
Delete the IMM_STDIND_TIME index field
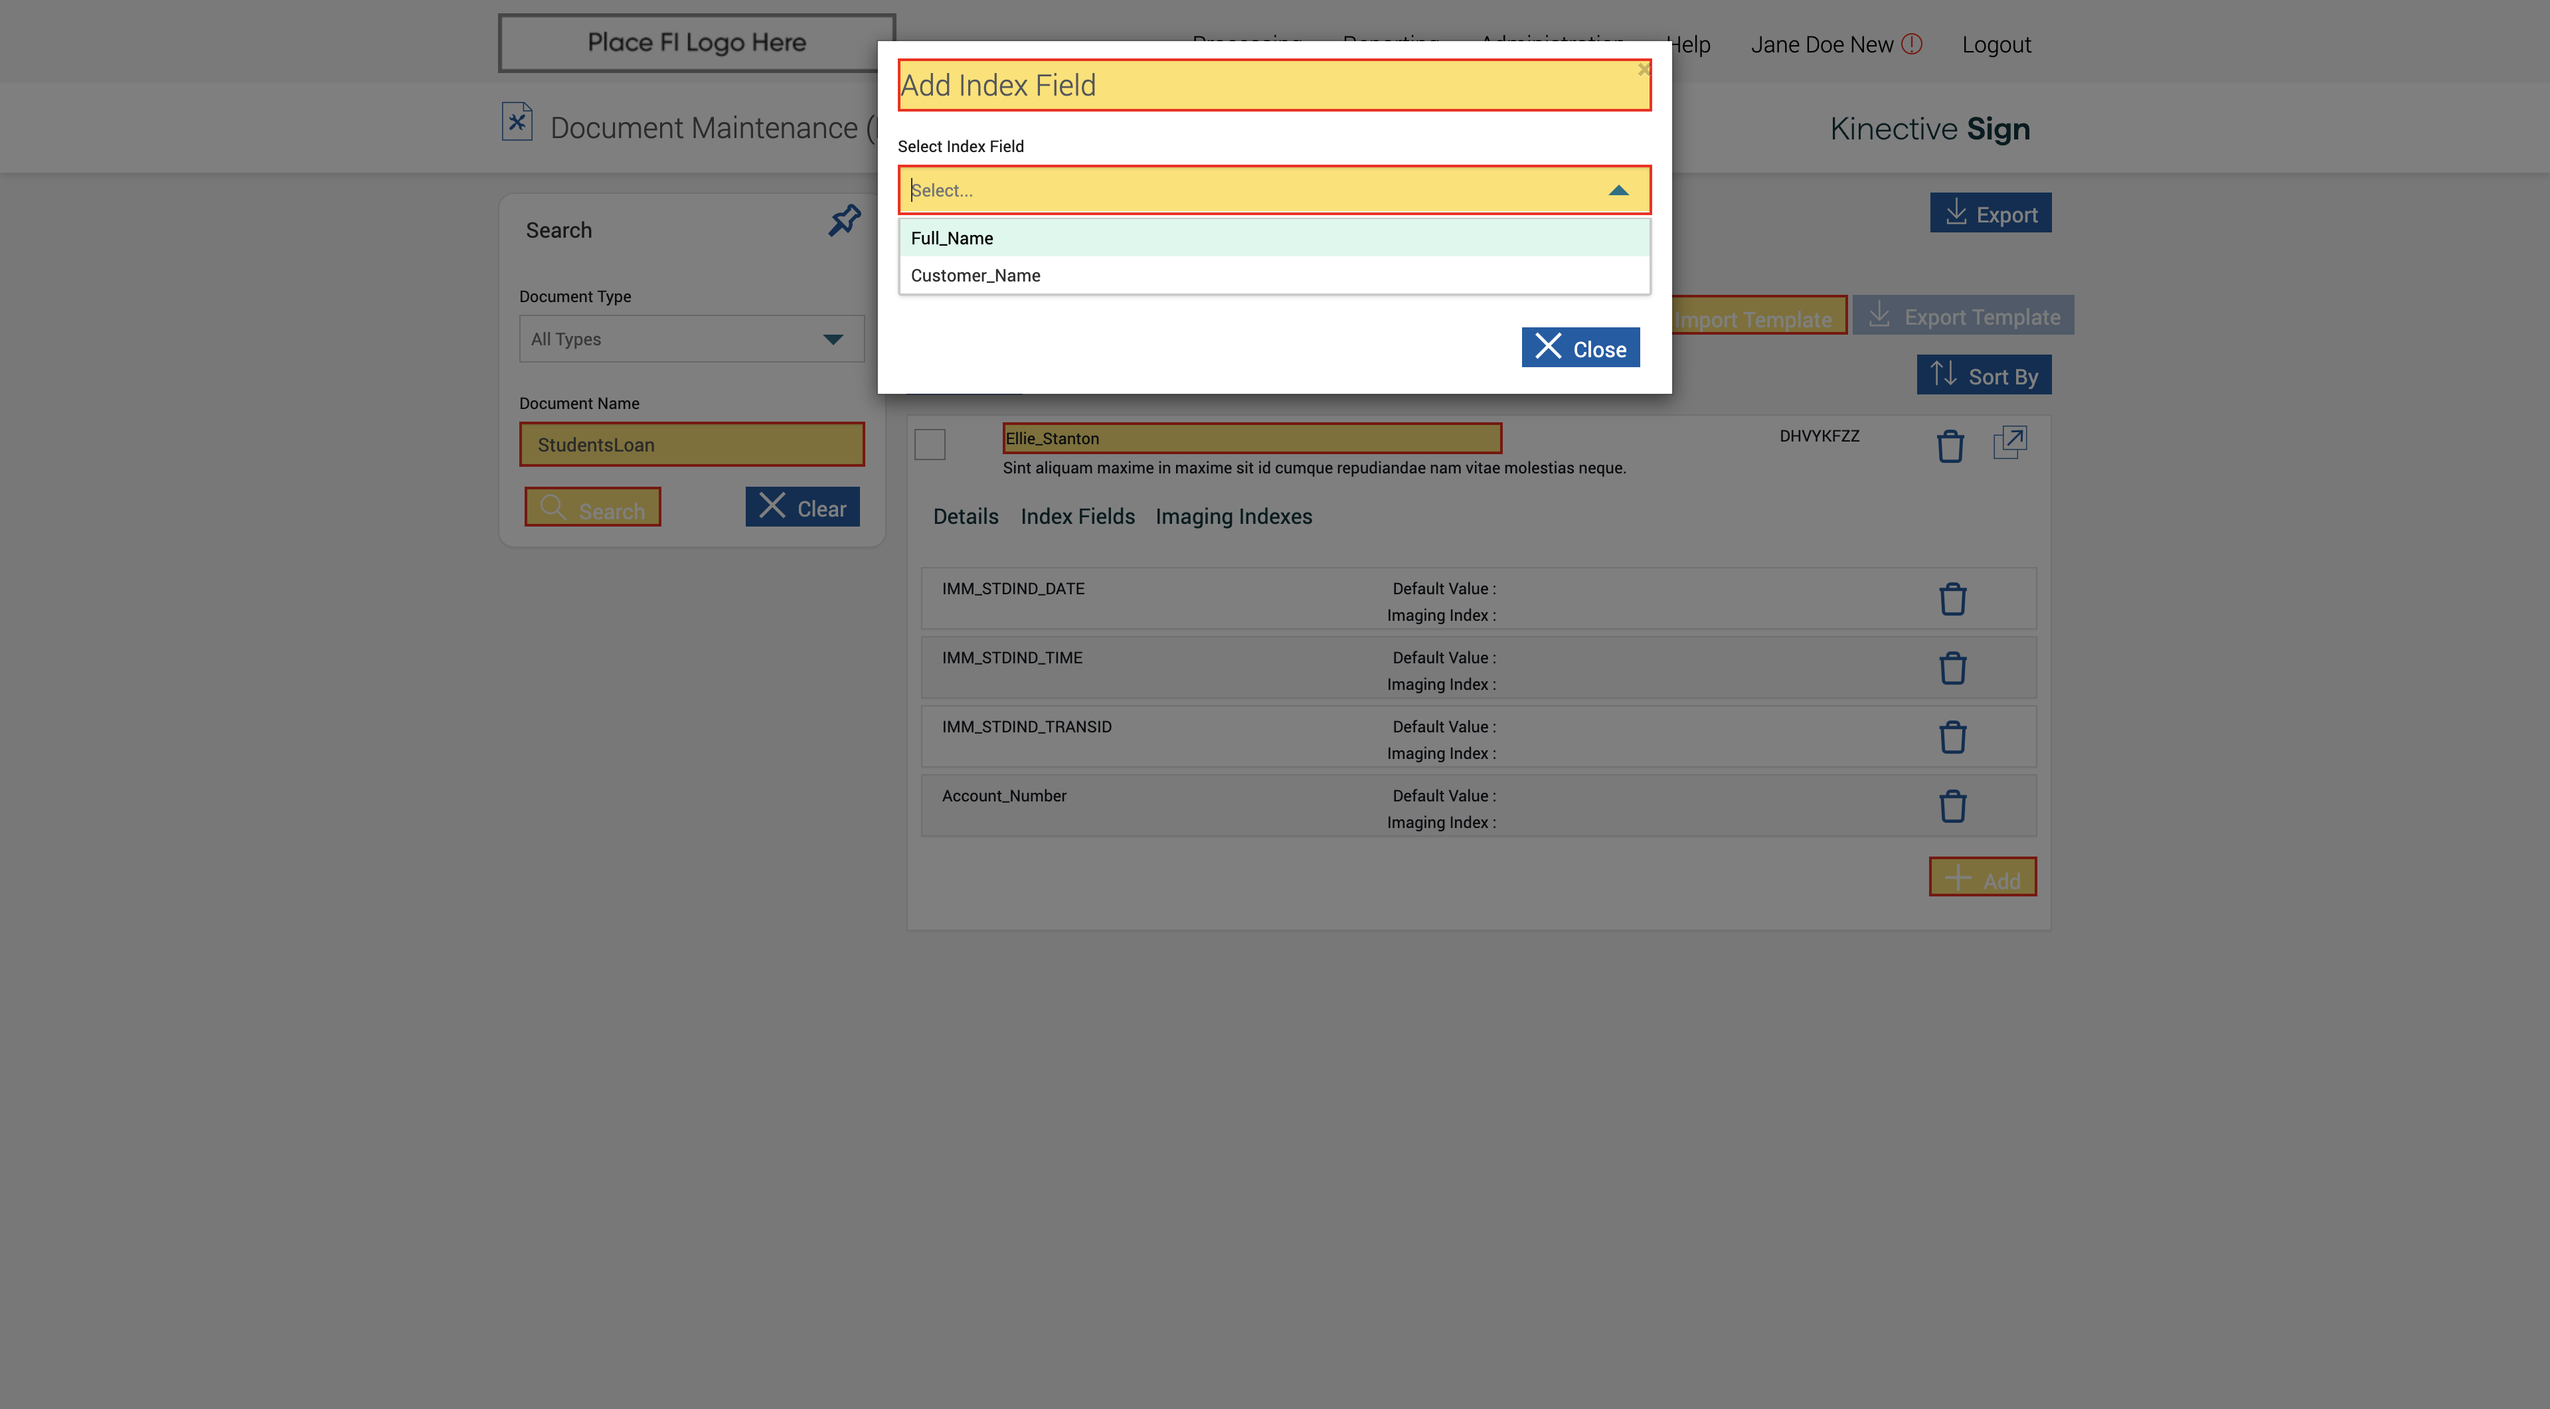(x=1952, y=668)
